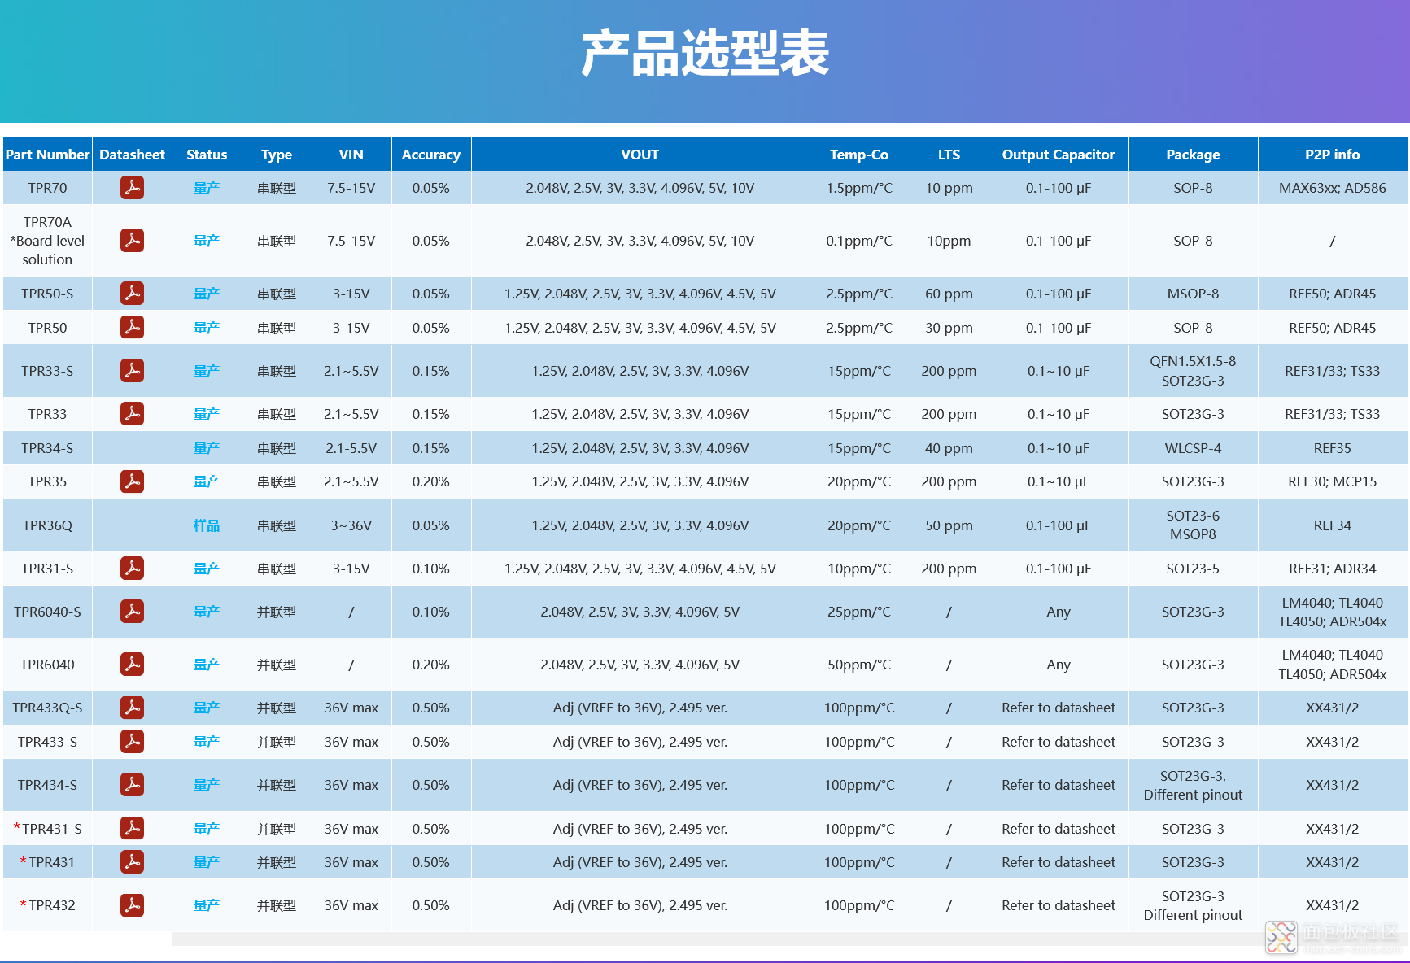Screen dimensions: 1410x963
Task: Open the TPR50-S datasheet PDF icon
Action: [x=133, y=294]
